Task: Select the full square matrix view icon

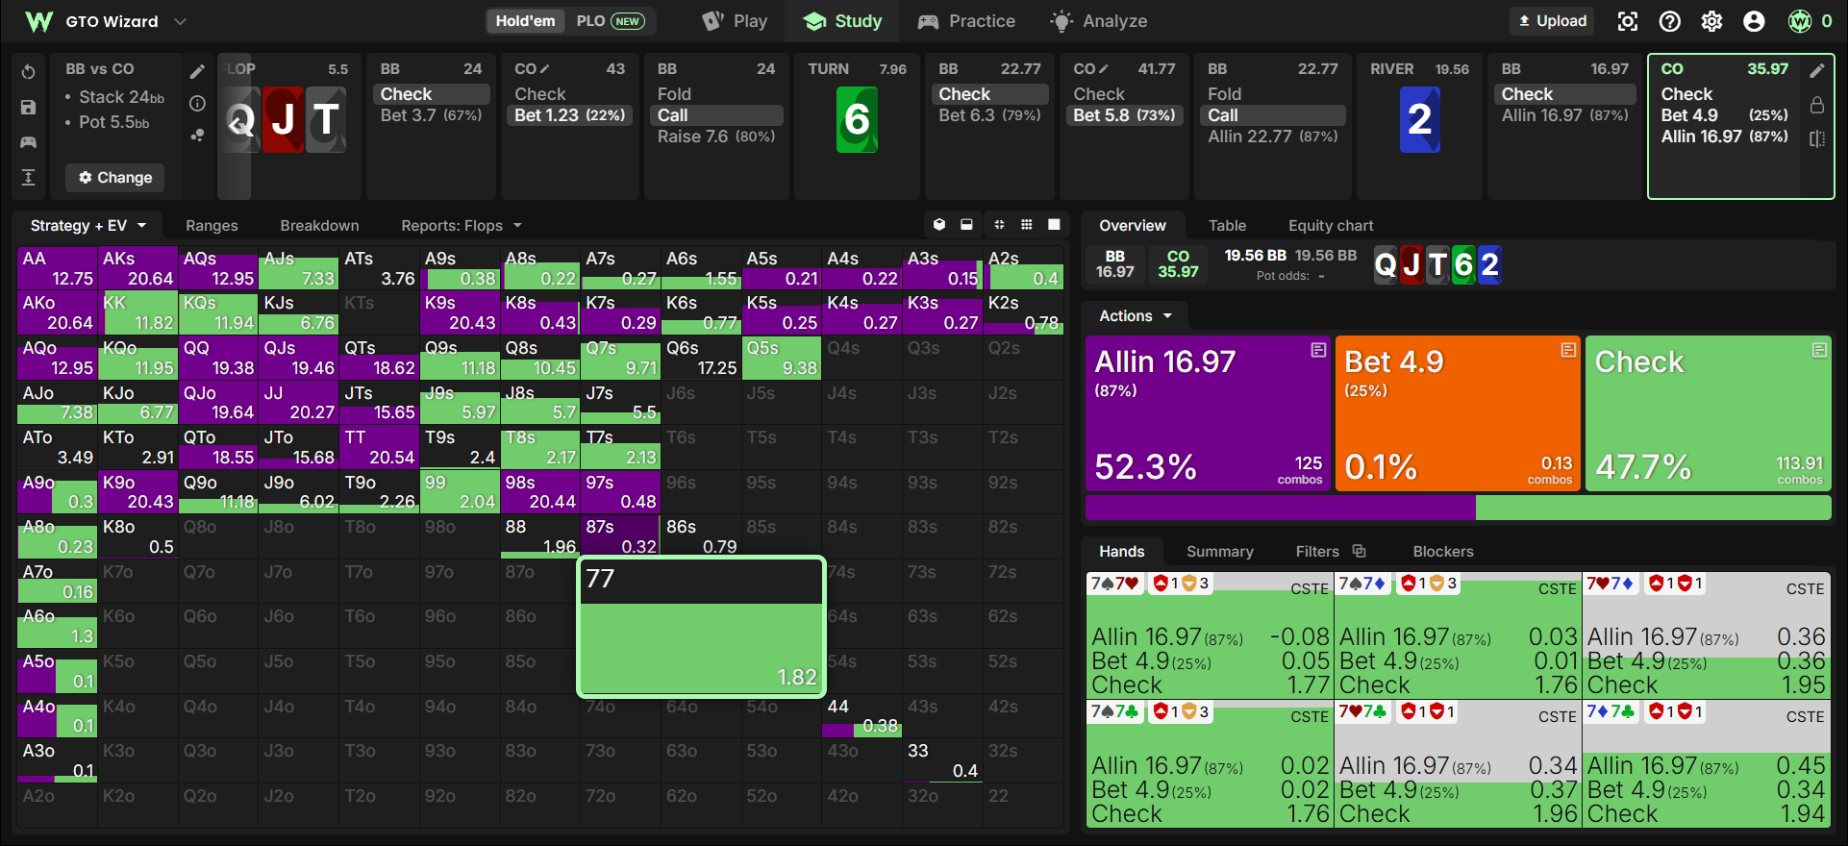Action: point(1054,225)
